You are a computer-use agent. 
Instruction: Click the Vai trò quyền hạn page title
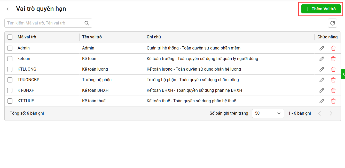coord(41,9)
